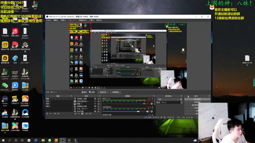Pop out the Controls dock panel

[x=209, y=96]
